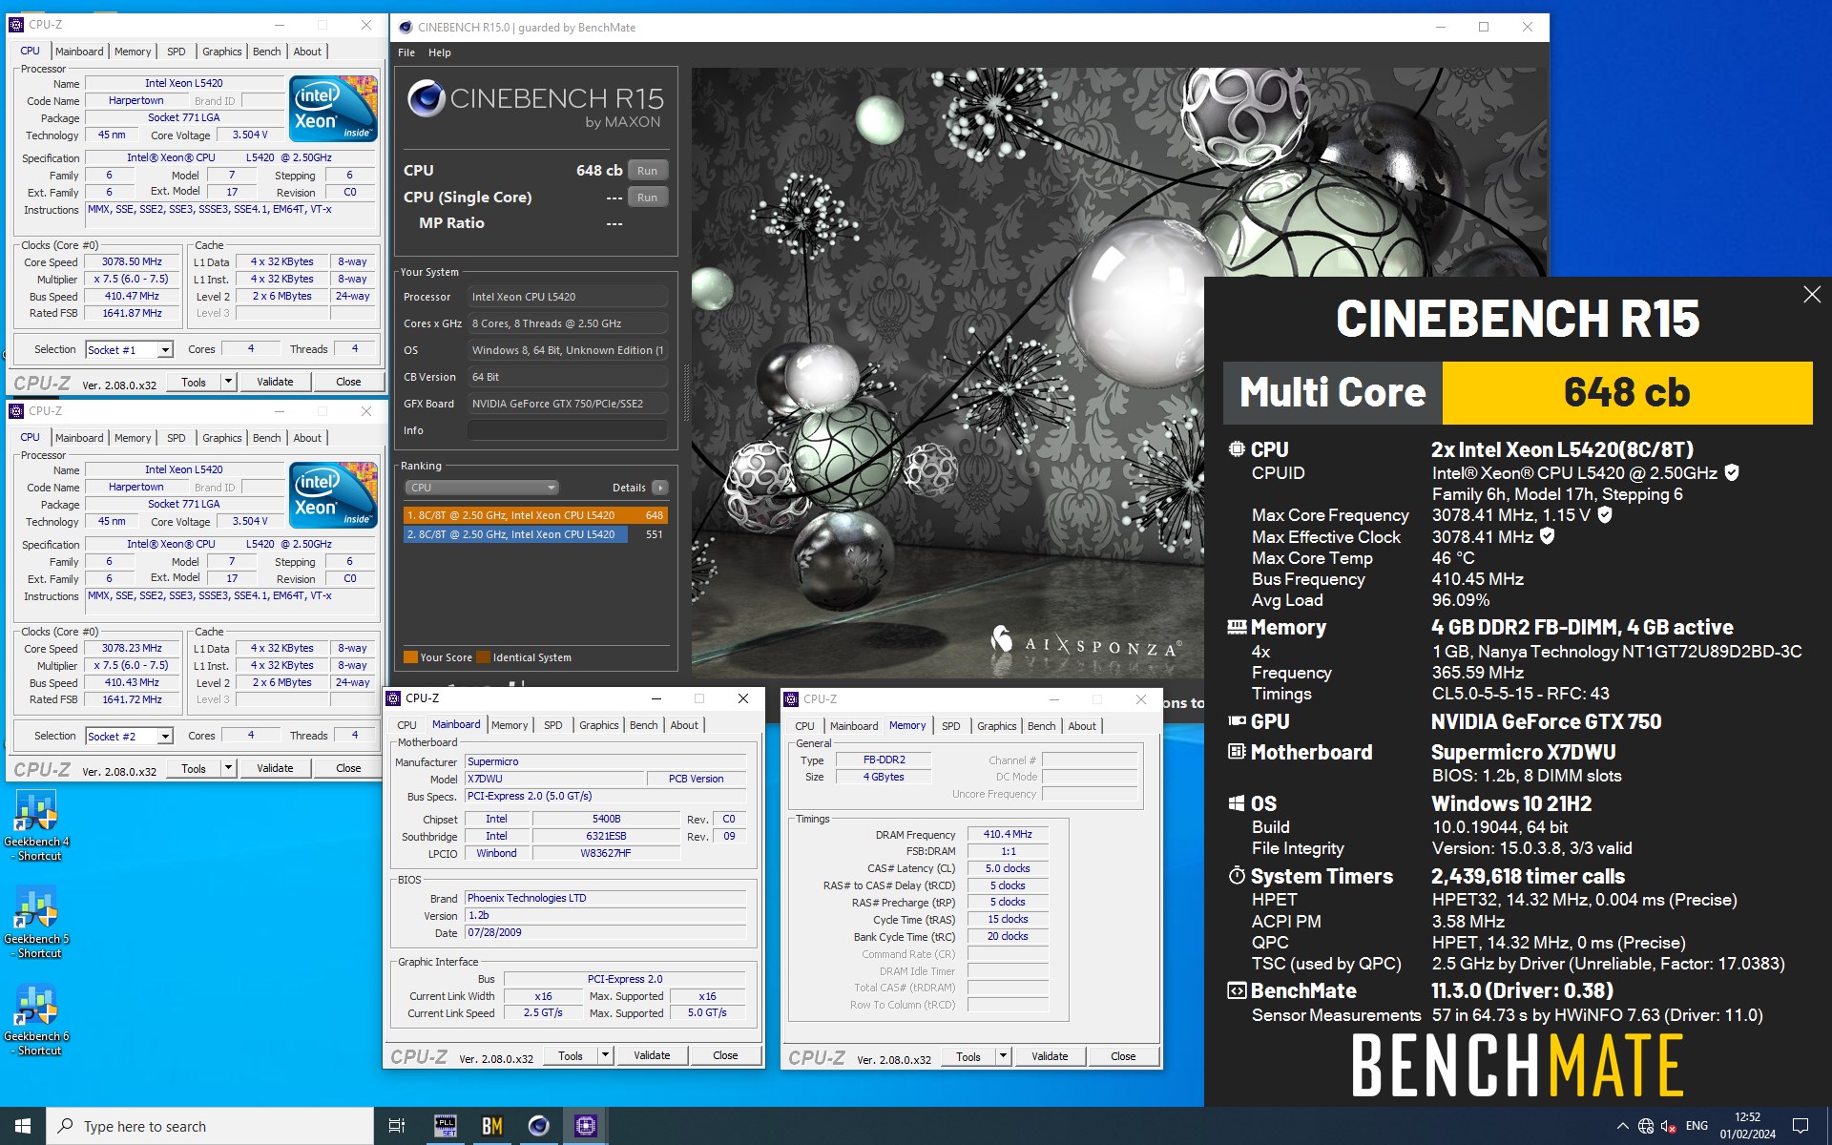Show hidden system tray icons
Viewport: 1832px width, 1145px height.
pyautogui.click(x=1622, y=1126)
